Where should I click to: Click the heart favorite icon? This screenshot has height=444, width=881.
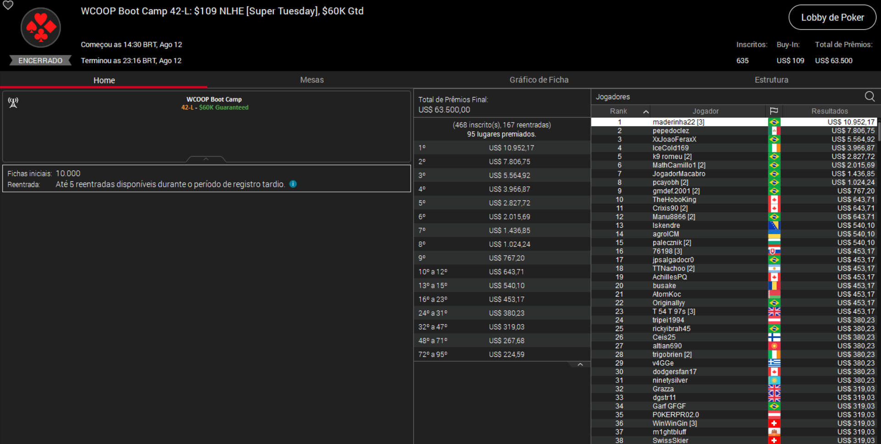click(x=8, y=5)
